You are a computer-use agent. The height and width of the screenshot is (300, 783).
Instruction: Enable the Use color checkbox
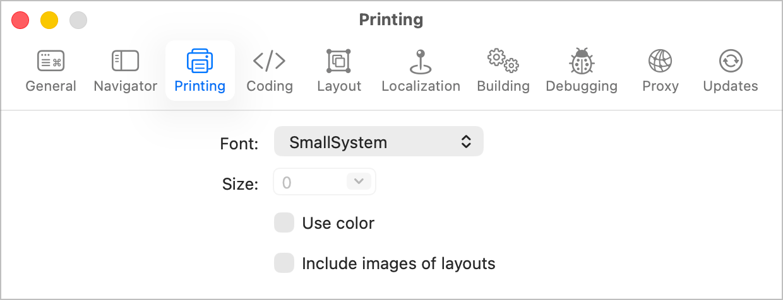pyautogui.click(x=284, y=223)
